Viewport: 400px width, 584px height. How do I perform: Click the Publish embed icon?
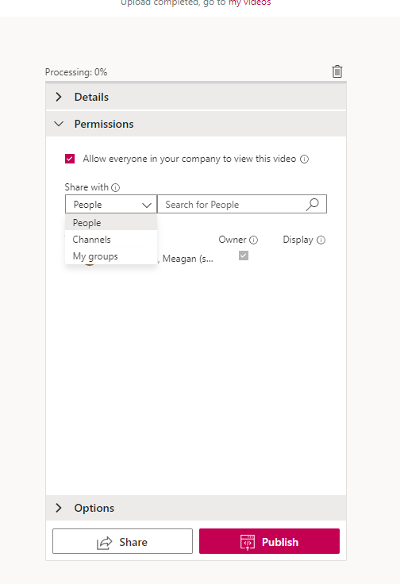tap(248, 542)
